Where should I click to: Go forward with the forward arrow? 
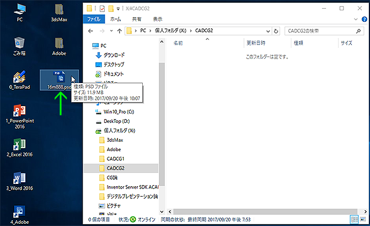point(102,31)
